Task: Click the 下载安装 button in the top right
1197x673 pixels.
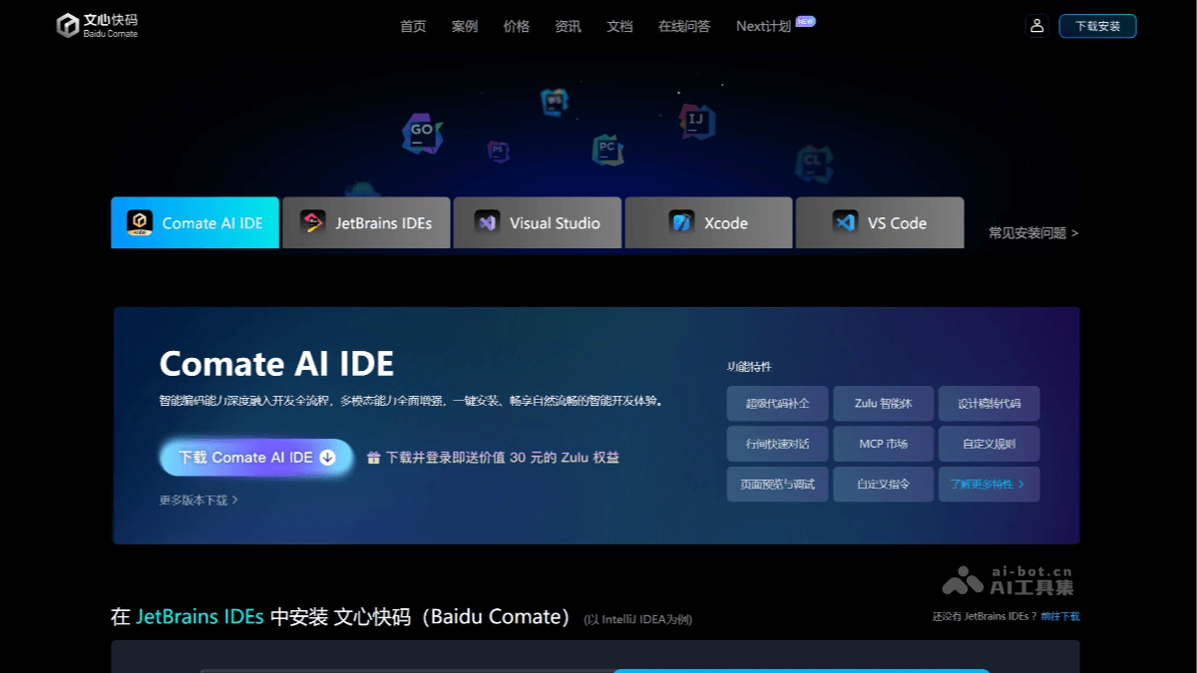Action: (1097, 26)
